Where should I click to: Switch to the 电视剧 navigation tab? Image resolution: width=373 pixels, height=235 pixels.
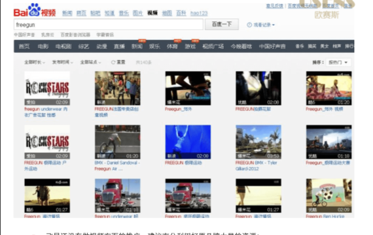[63, 46]
